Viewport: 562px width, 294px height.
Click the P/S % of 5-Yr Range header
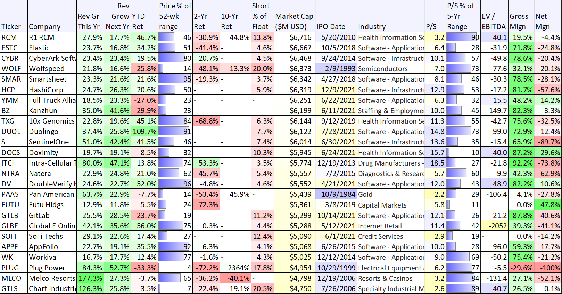click(463, 16)
